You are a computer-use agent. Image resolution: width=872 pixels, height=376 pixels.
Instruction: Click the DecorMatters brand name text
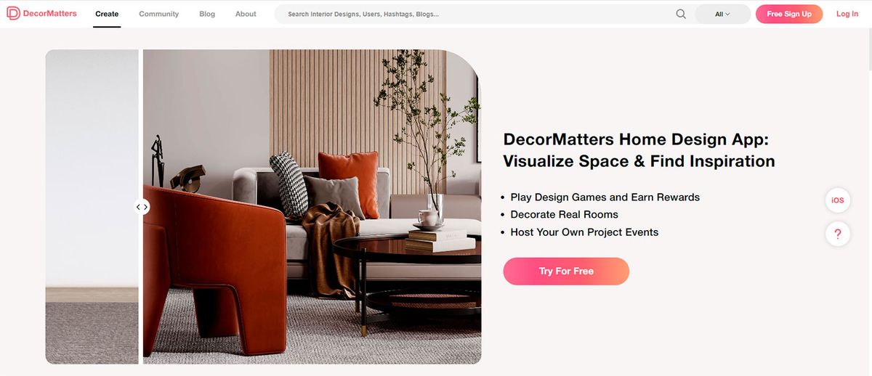pos(49,14)
